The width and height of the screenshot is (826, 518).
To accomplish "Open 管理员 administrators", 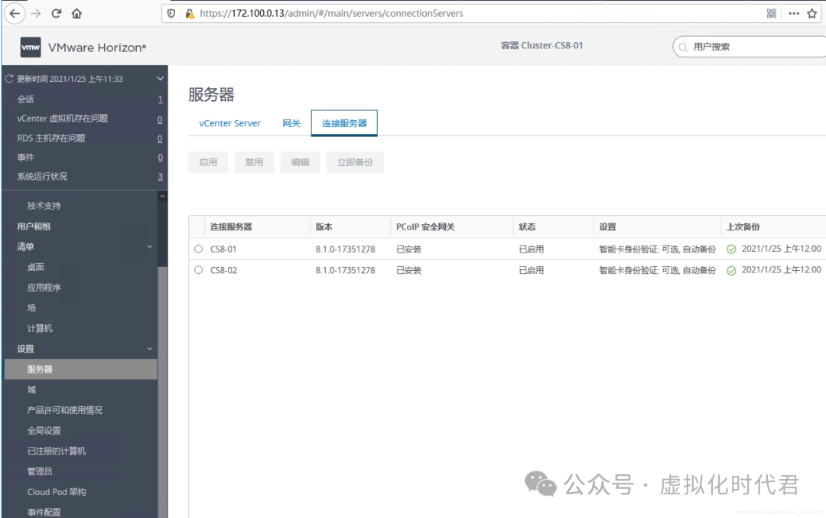I will [40, 471].
